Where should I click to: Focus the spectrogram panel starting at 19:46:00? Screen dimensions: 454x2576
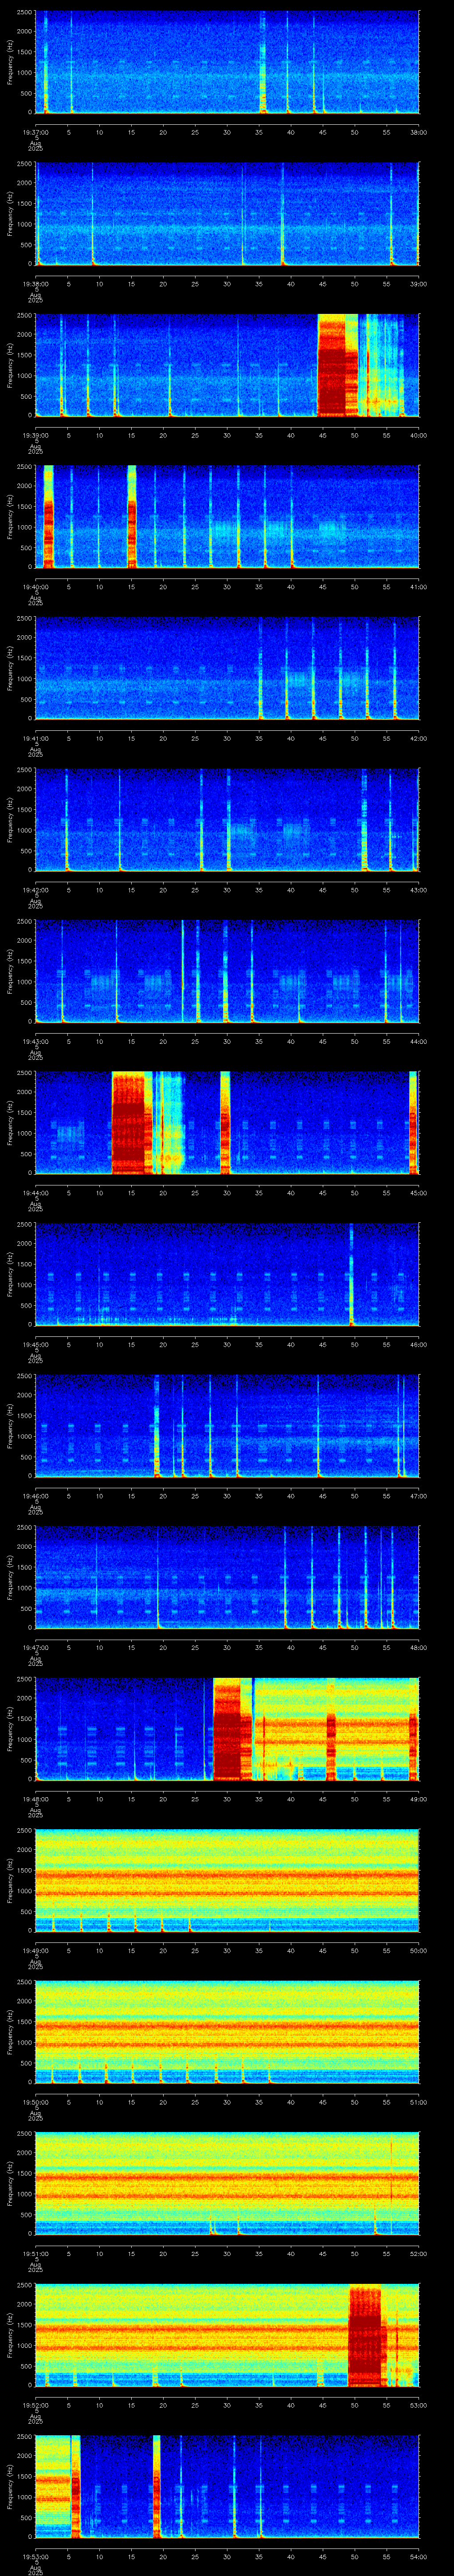point(227,1426)
